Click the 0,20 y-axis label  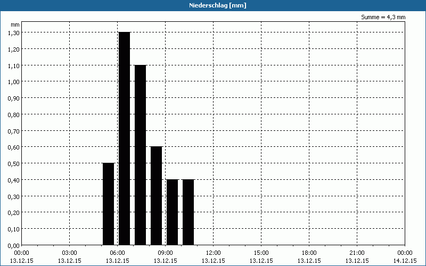pos(14,213)
